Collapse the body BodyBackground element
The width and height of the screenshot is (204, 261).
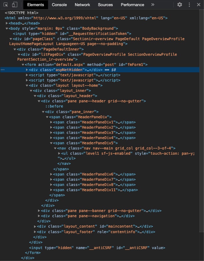7,28
